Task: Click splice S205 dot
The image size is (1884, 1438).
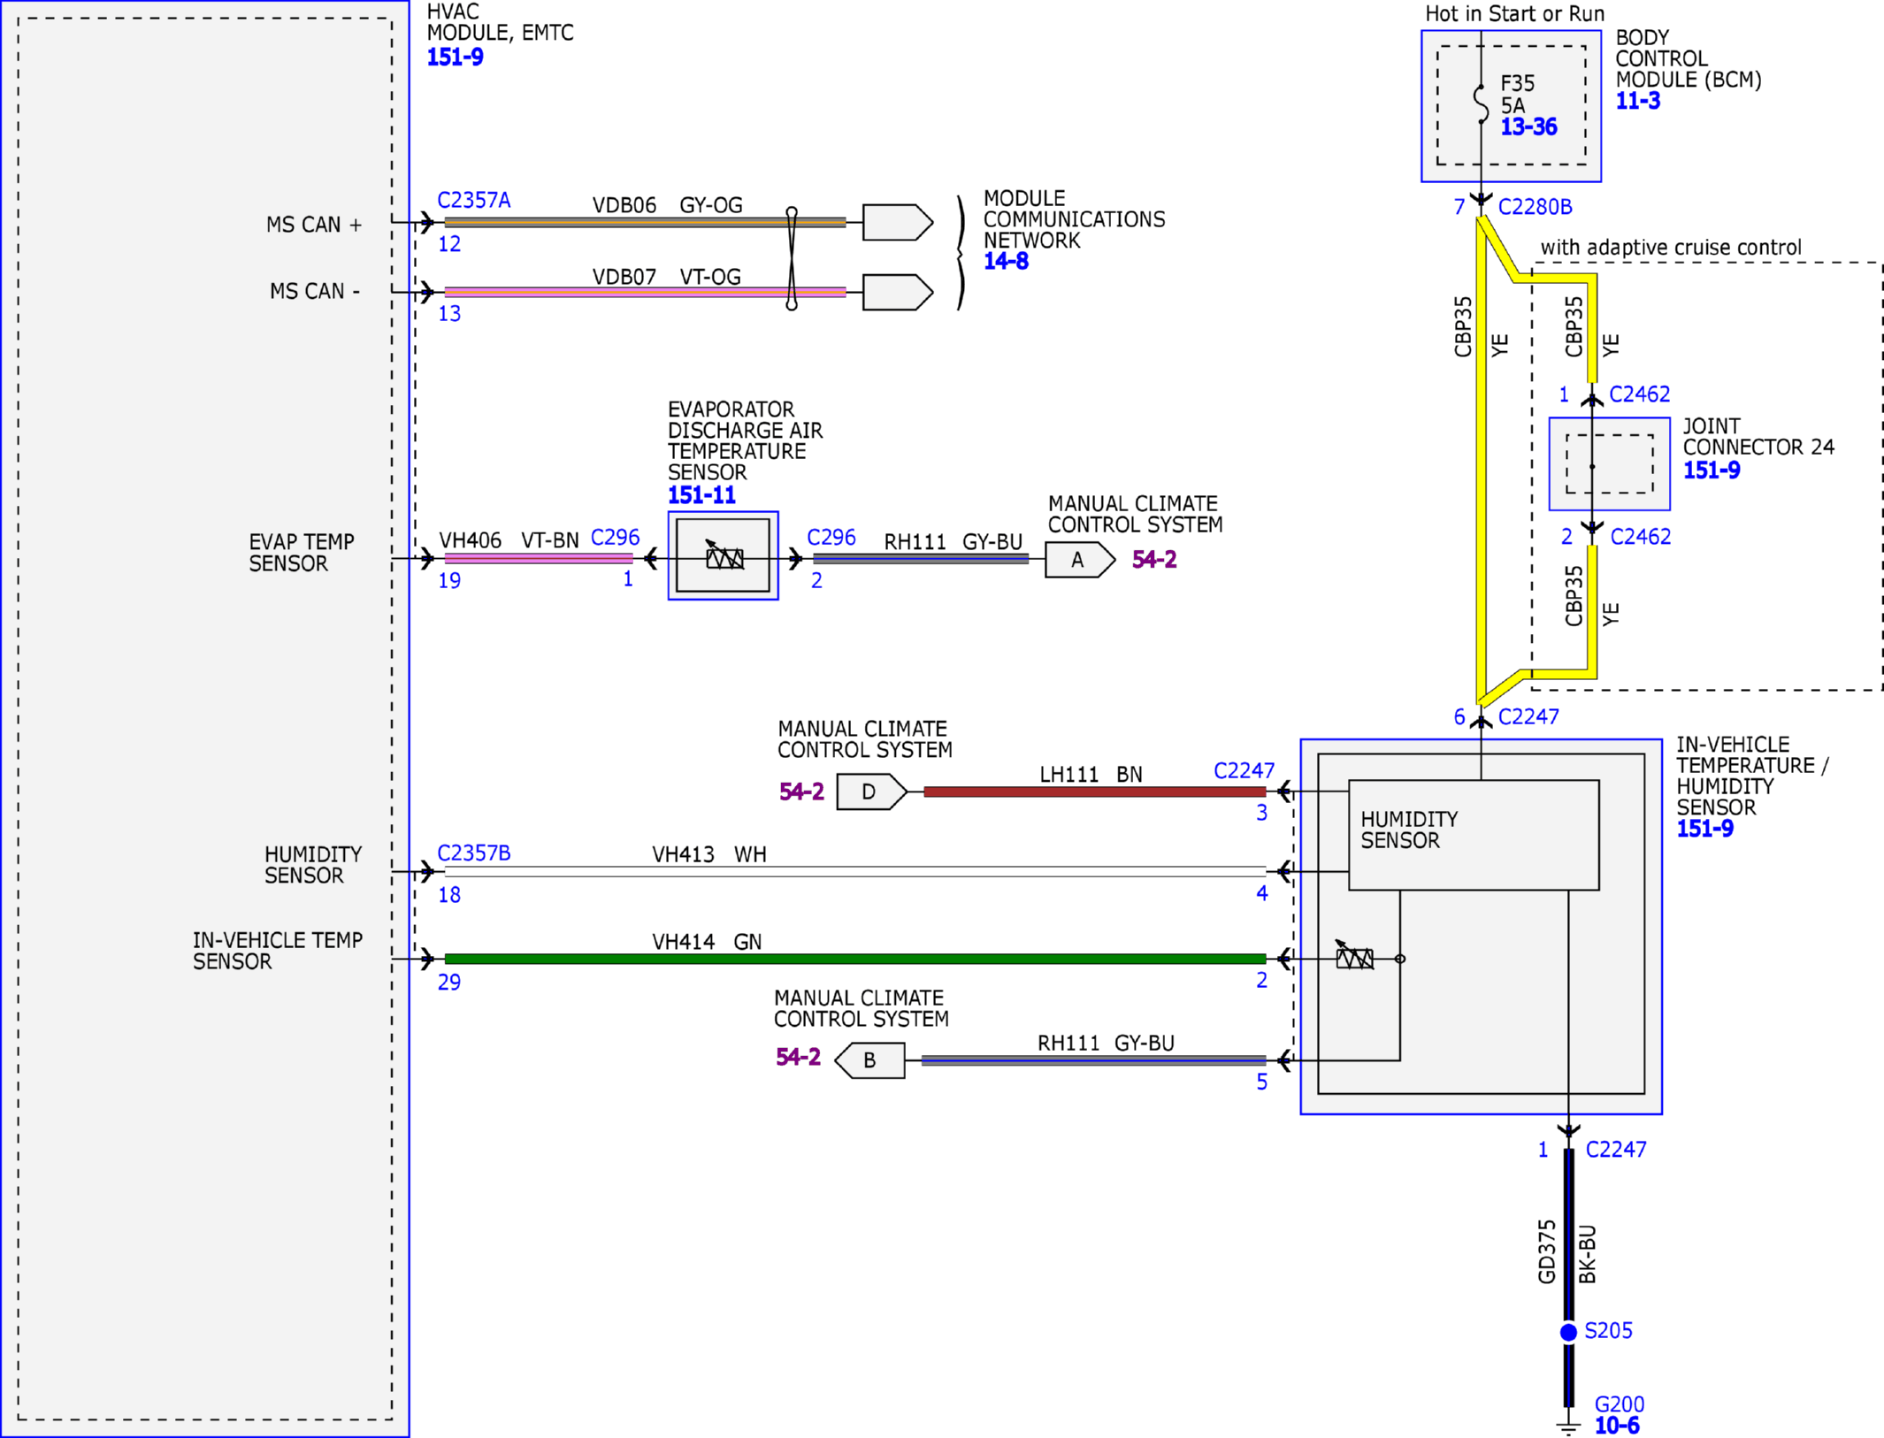Action: tap(1568, 1332)
